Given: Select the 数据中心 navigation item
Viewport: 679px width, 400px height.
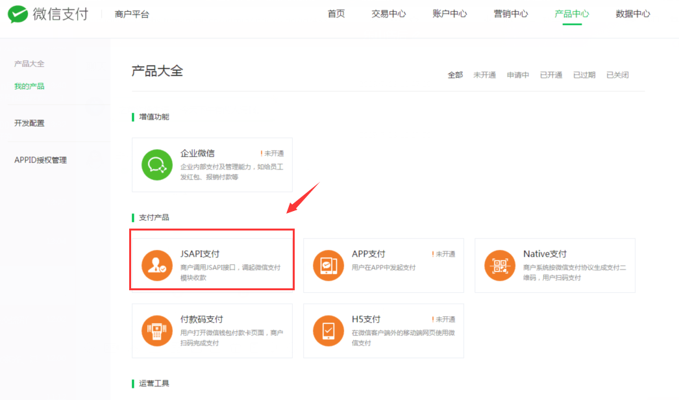Looking at the screenshot, I should point(633,14).
